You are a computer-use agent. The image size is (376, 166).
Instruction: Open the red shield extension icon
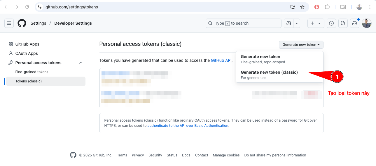tap(317, 7)
